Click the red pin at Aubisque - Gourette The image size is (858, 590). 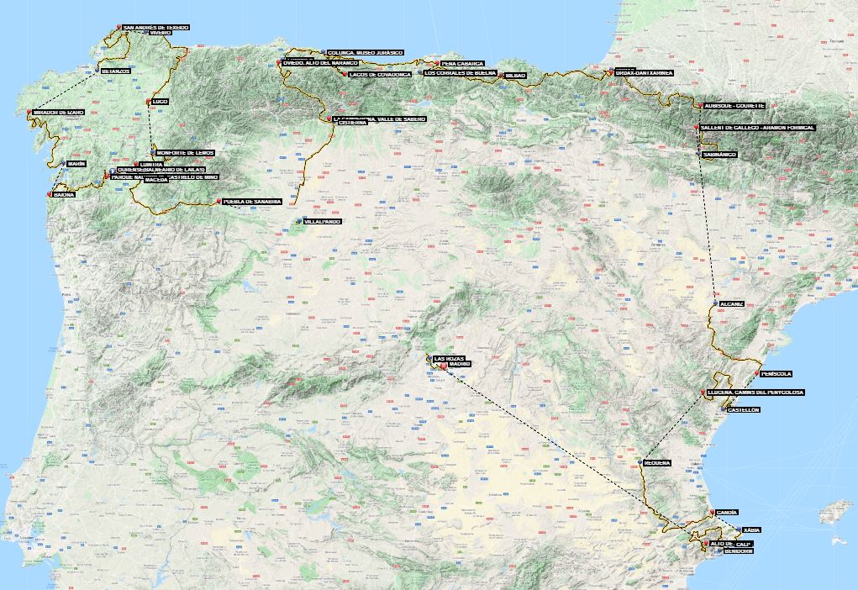[700, 105]
